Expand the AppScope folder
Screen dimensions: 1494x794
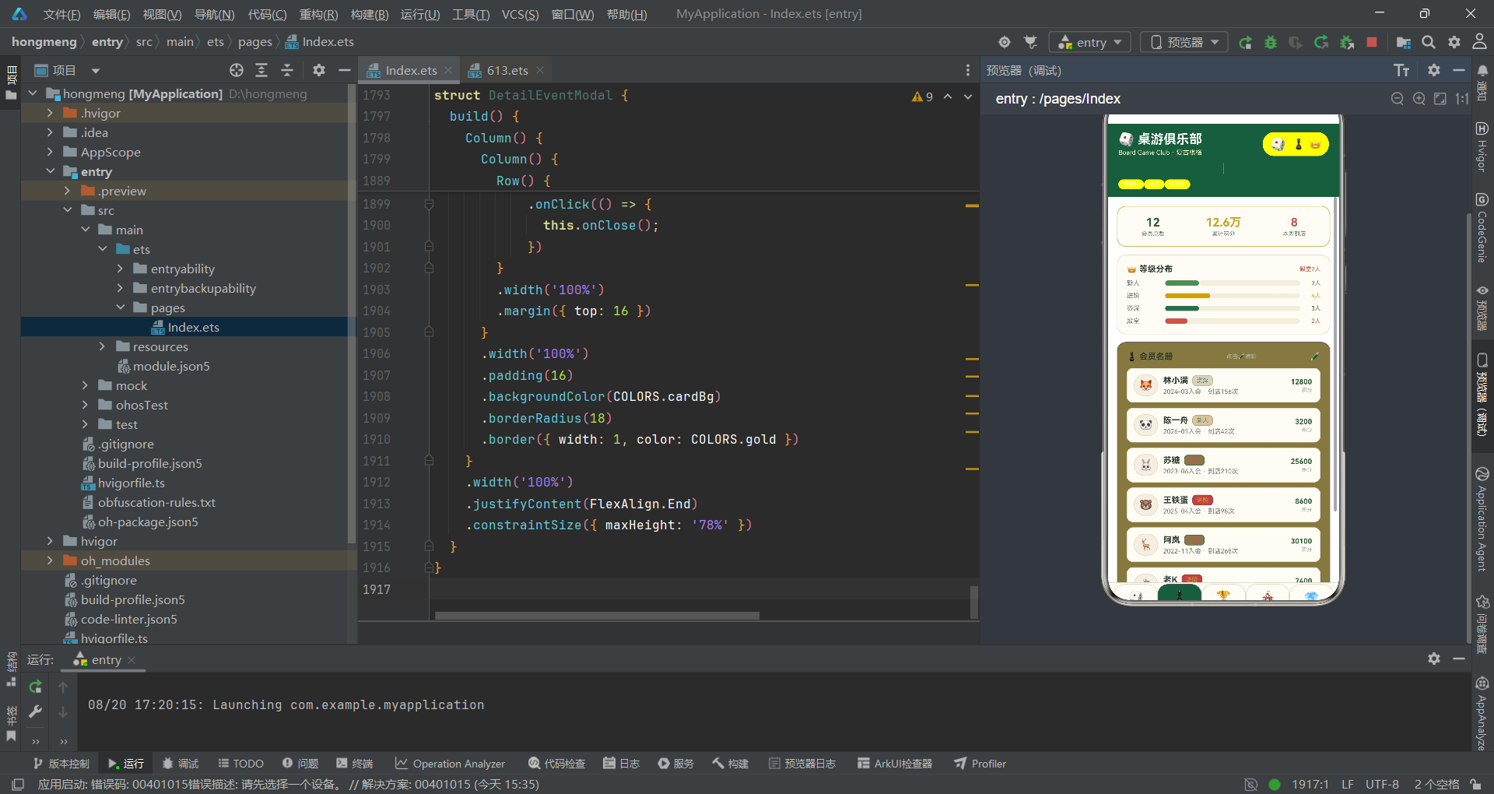[x=50, y=152]
